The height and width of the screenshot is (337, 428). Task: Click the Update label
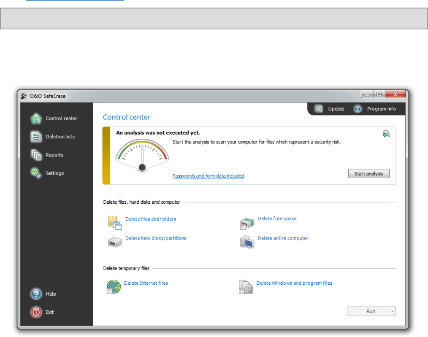[x=336, y=109]
